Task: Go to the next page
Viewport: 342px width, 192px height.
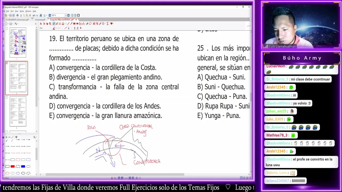Action: pos(130,178)
